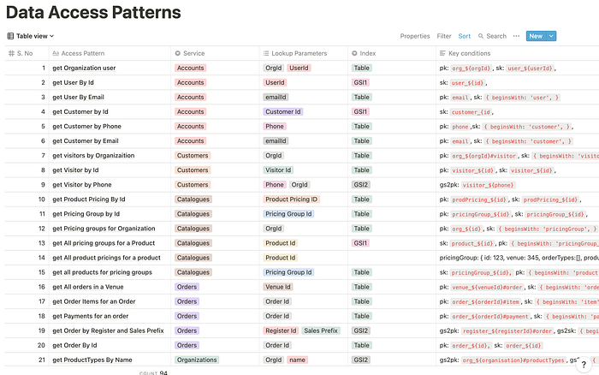Open the 'get Visitor by Id' row
Viewport: 599px width, 375px height.
pos(75,170)
